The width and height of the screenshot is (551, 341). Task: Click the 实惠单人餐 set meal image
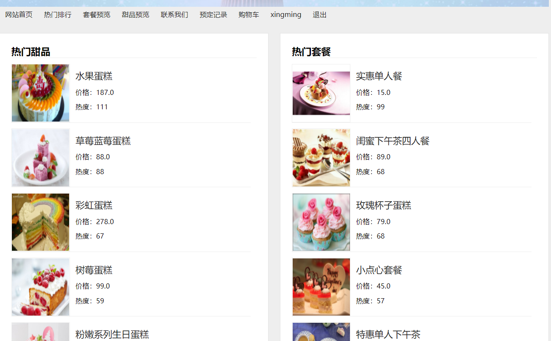[x=321, y=93]
